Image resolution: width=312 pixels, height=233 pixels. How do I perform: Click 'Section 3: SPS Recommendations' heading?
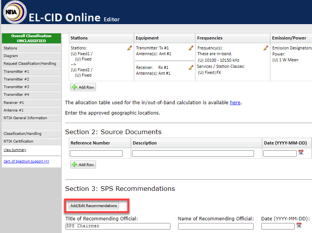[120, 189]
